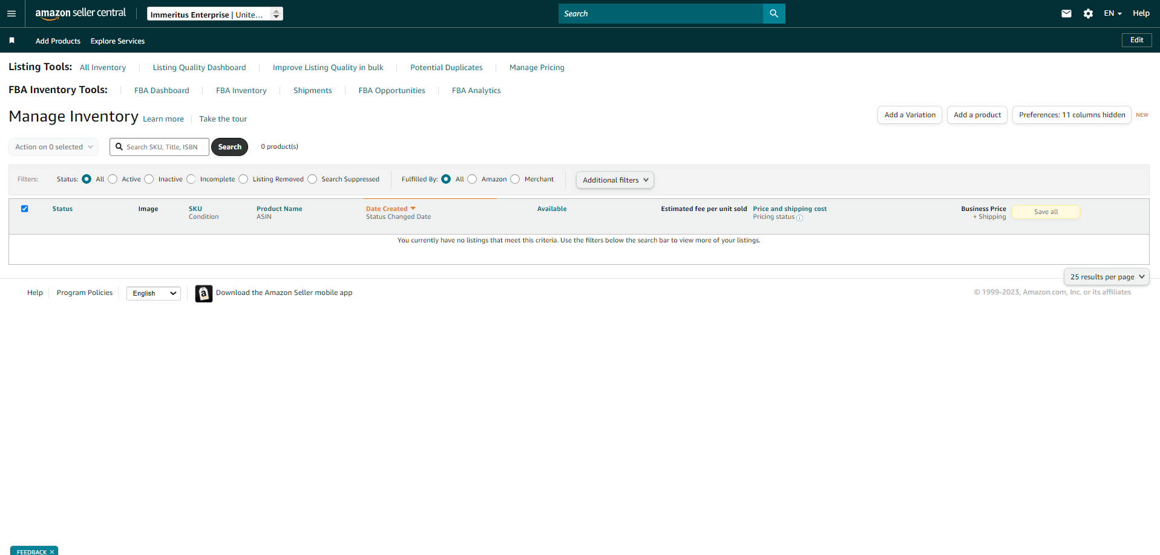Open FBA Analytics
The image size is (1160, 555).
point(476,91)
